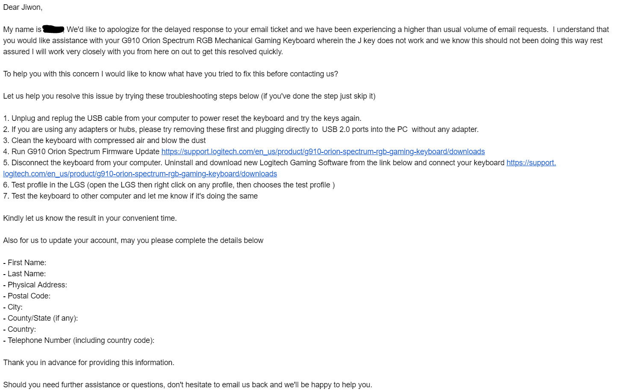Place cursor after the 'Postal Code:' label
The image size is (621, 392).
tap(52, 296)
